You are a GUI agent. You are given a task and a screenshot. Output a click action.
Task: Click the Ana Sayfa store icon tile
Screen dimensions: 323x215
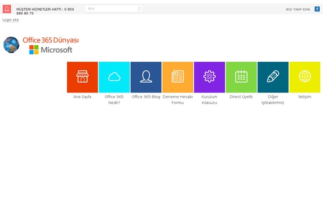[x=82, y=77]
